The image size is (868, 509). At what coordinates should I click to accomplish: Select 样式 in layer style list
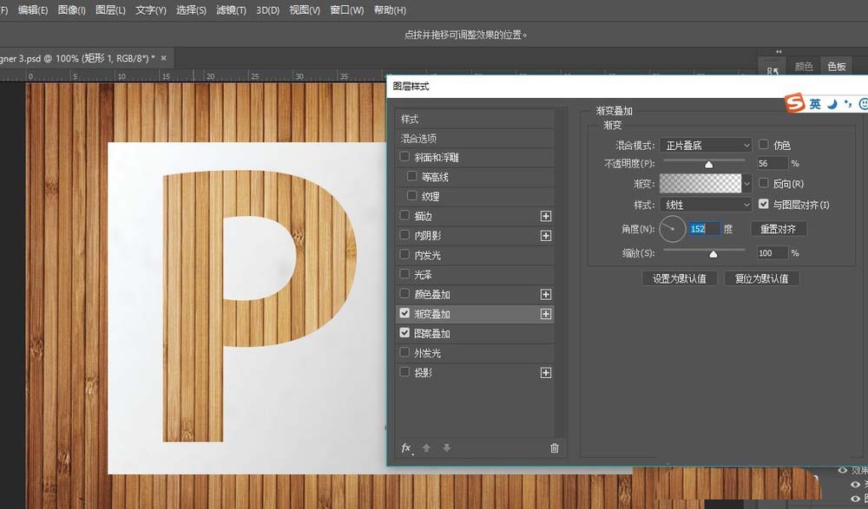[x=476, y=119]
